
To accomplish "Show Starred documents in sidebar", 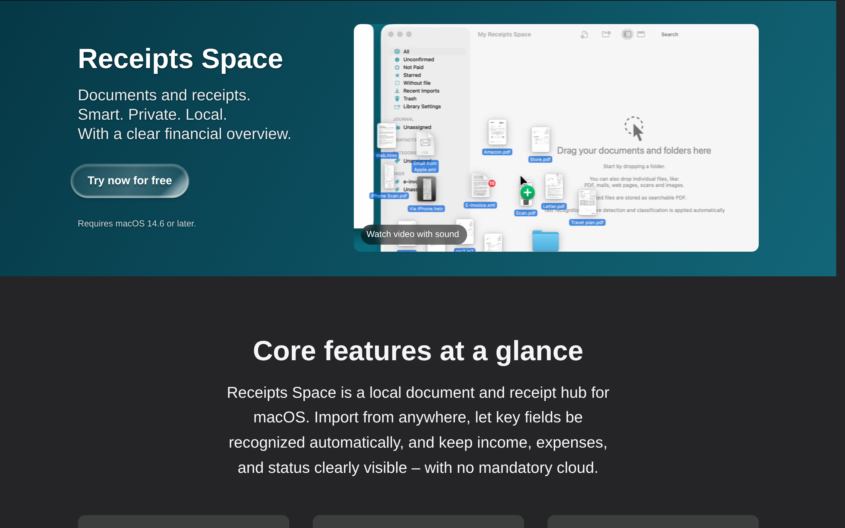I will [411, 75].
